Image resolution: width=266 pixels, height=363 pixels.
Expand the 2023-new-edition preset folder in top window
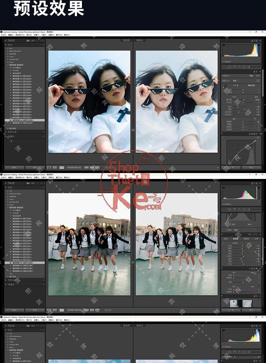coord(8,52)
